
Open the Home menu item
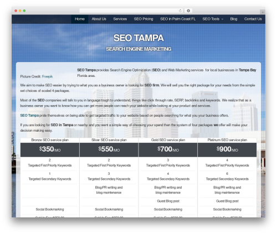(80, 19)
